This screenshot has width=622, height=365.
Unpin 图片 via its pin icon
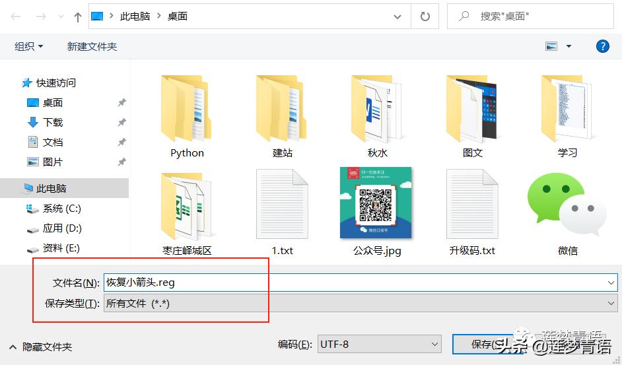pyautogui.click(x=121, y=162)
